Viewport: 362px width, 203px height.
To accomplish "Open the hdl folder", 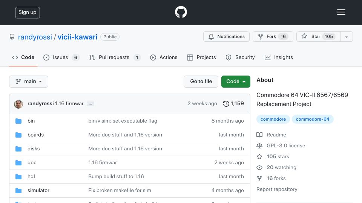I will 31,177.
